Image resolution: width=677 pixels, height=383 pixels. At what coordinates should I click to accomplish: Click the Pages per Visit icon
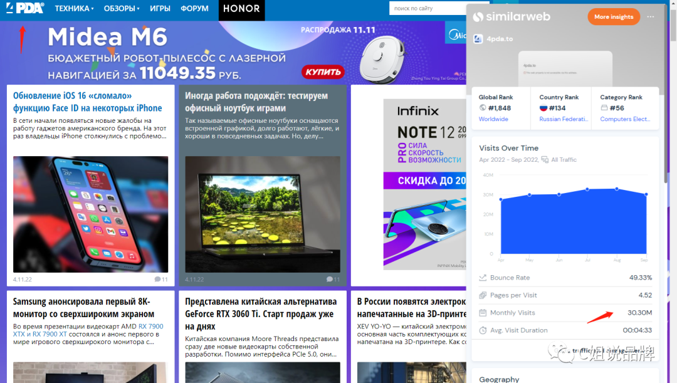tap(483, 295)
